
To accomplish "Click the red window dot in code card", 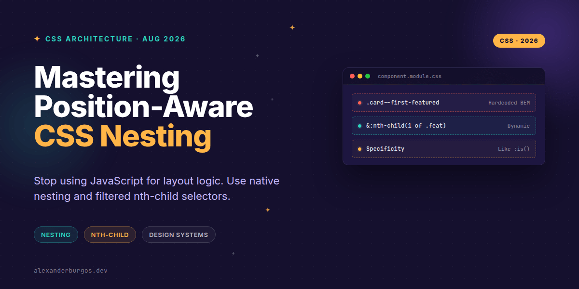I will pyautogui.click(x=352, y=76).
